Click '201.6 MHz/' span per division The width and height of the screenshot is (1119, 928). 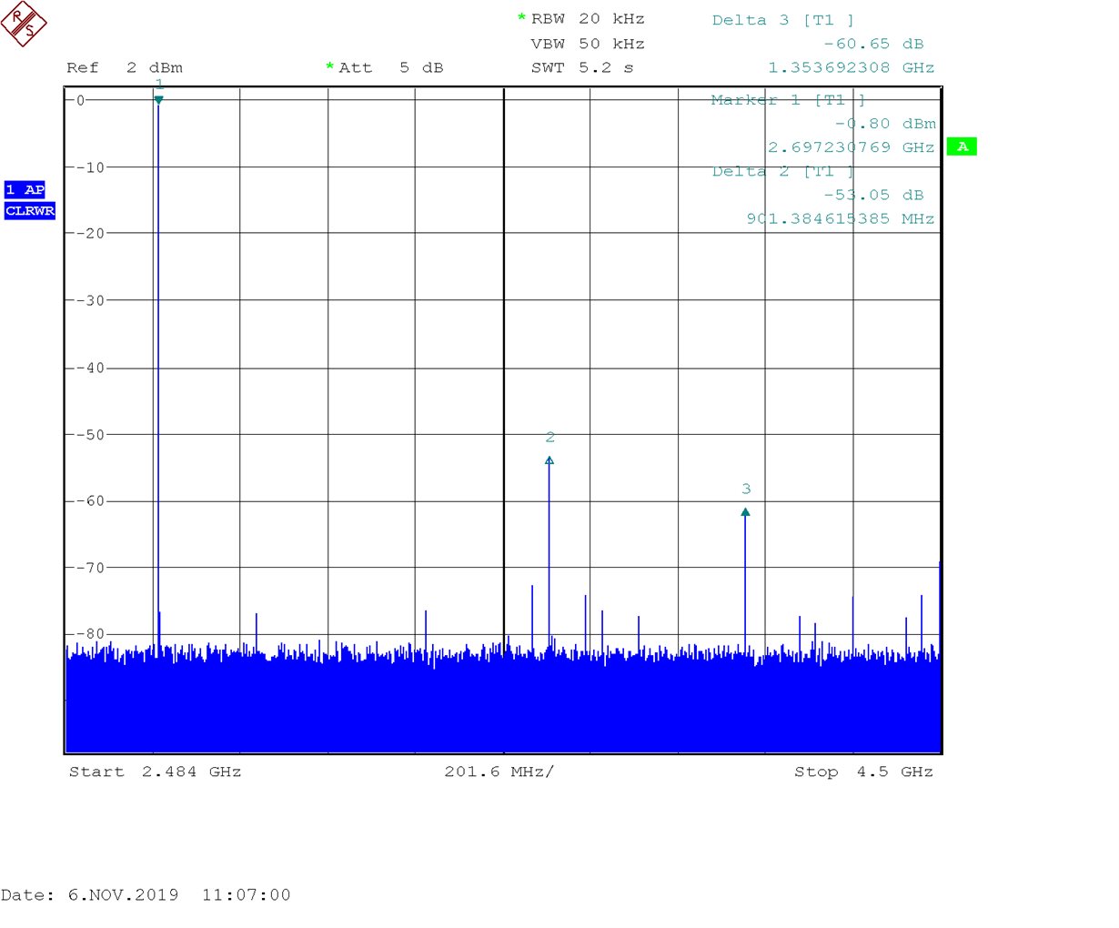point(499,772)
